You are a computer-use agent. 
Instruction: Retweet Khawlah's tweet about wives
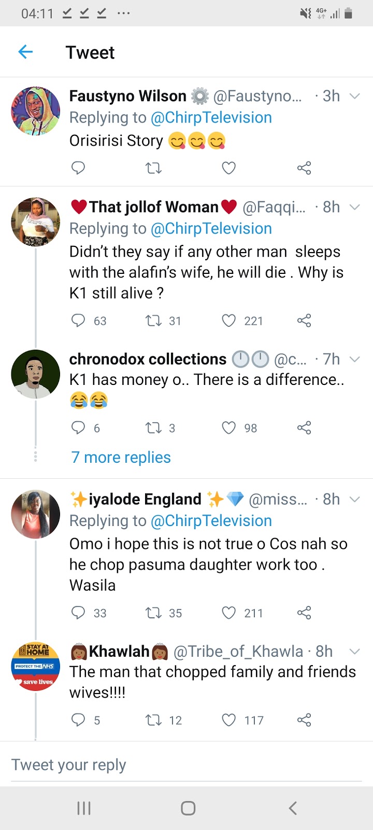point(153,720)
